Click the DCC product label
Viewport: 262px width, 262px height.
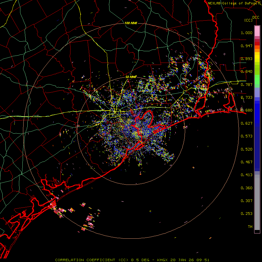256,17
